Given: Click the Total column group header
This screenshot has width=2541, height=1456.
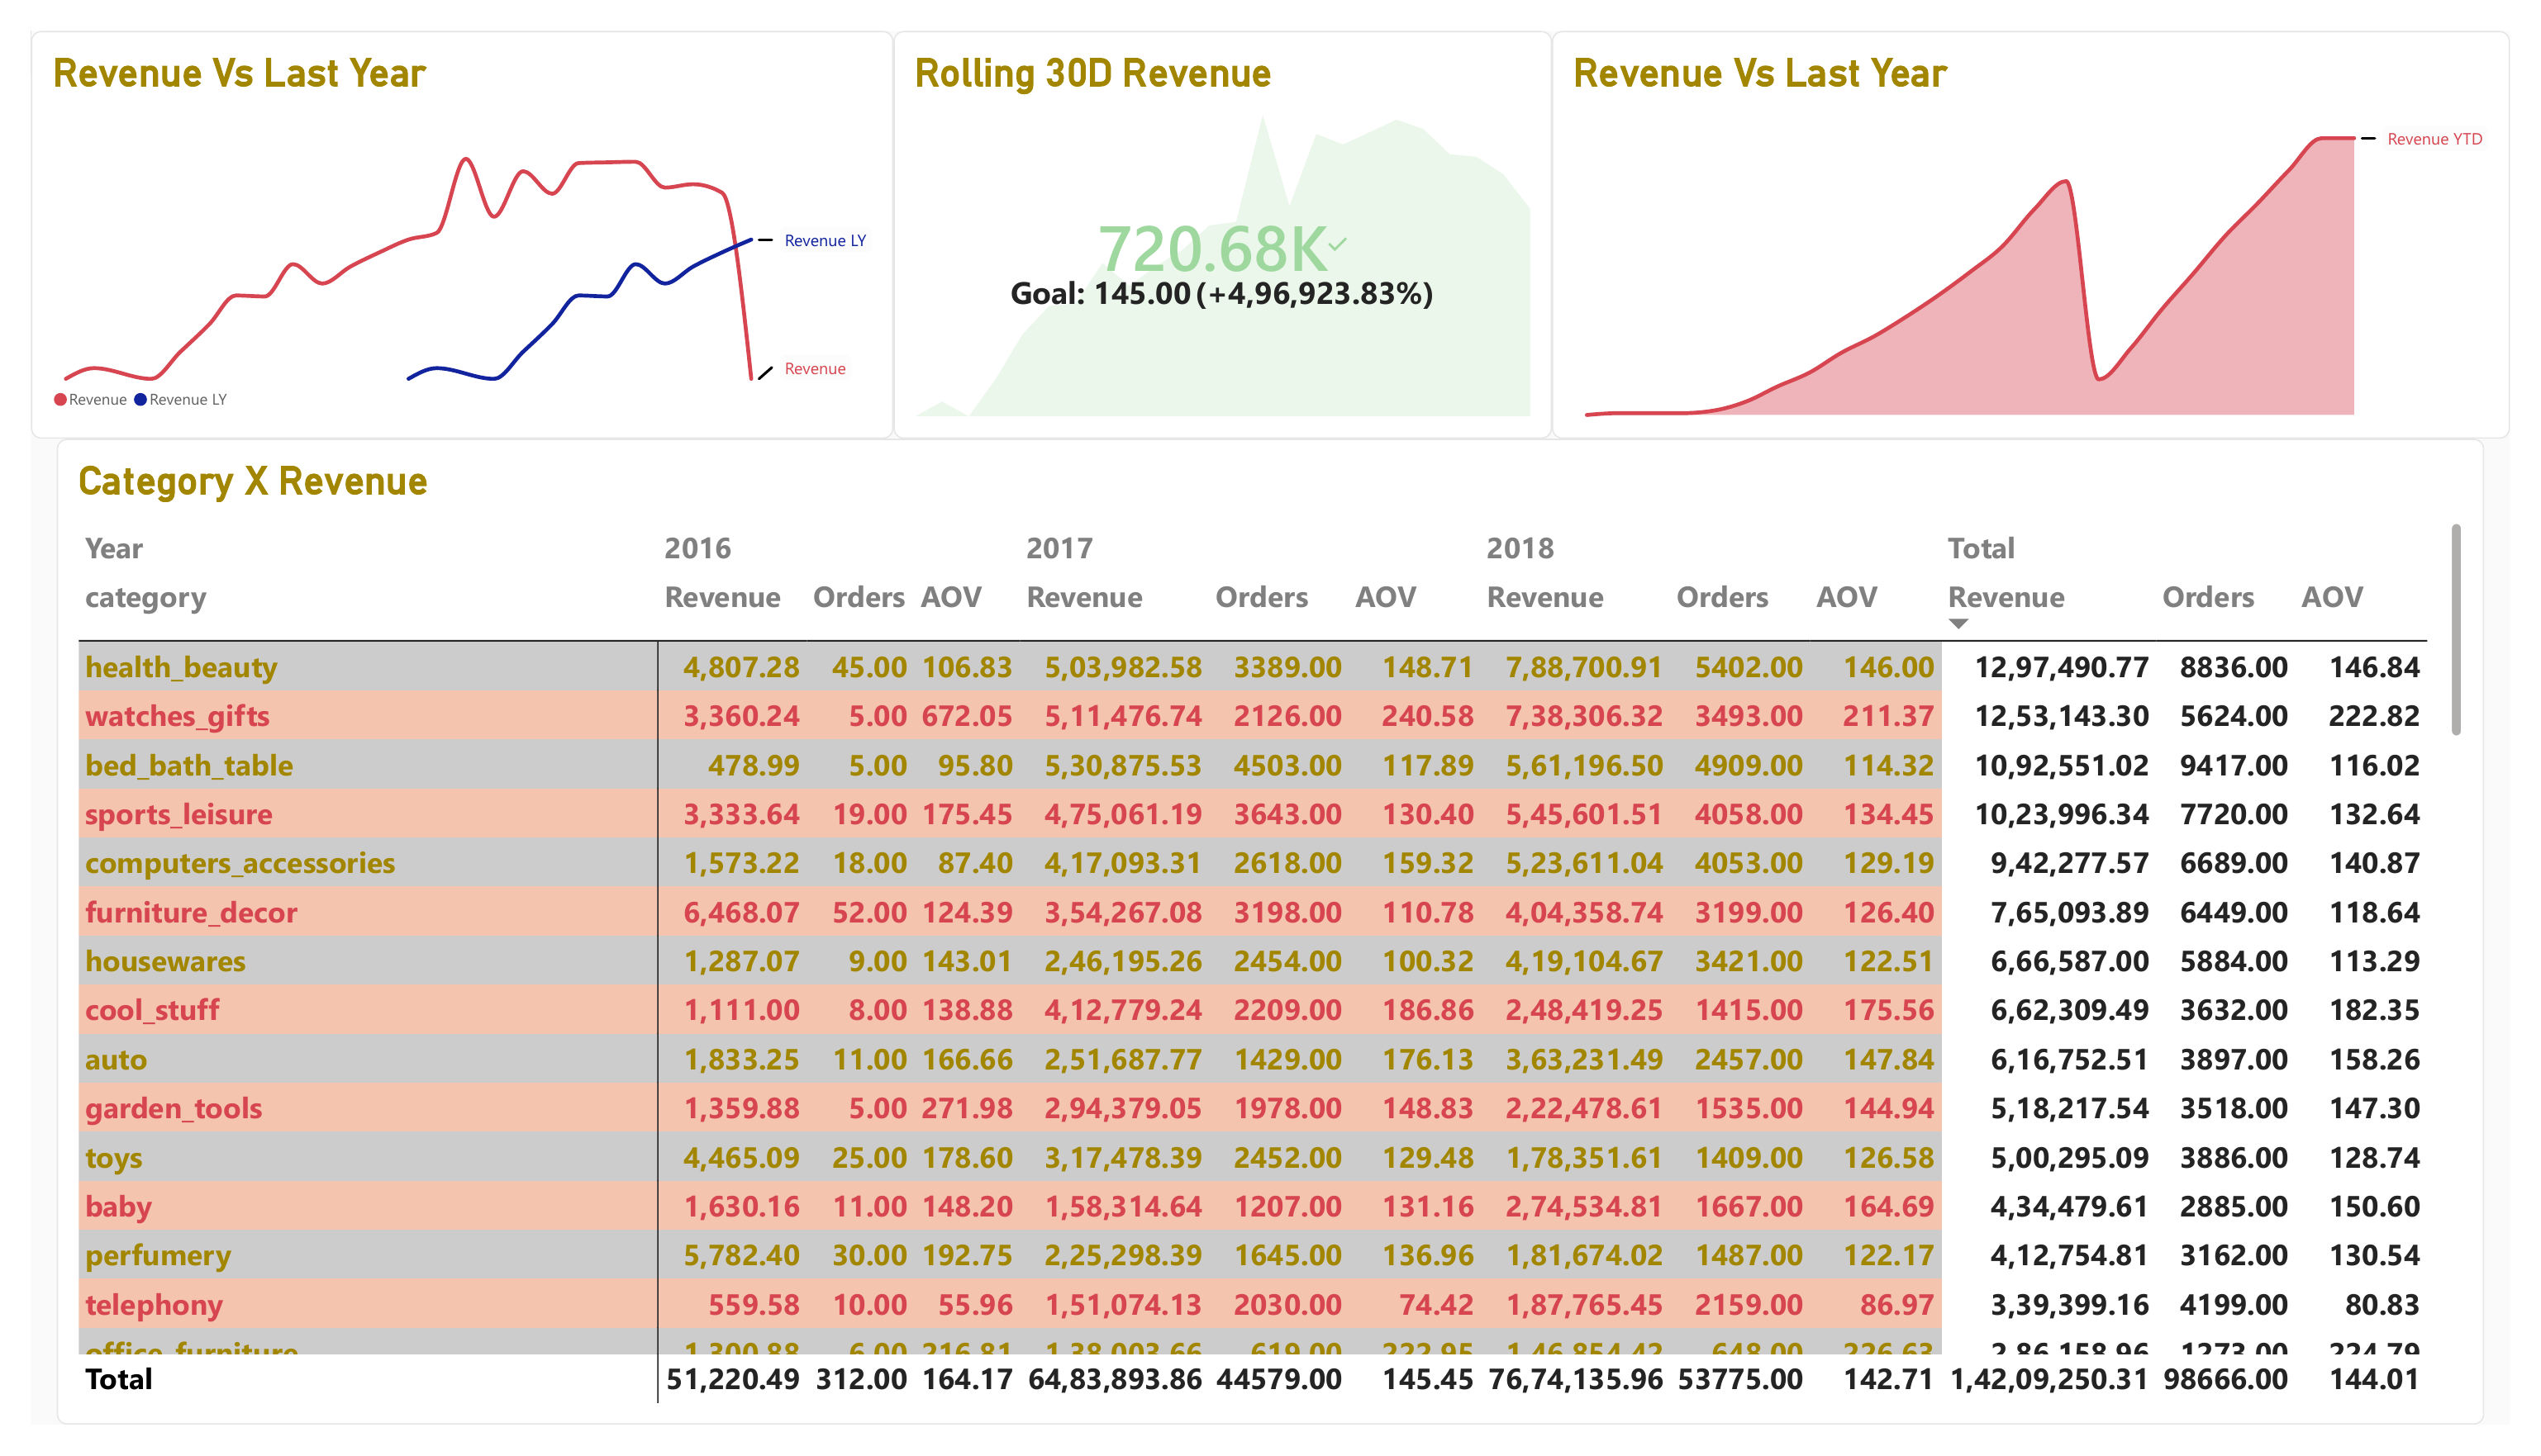Looking at the screenshot, I should coord(1981,548).
